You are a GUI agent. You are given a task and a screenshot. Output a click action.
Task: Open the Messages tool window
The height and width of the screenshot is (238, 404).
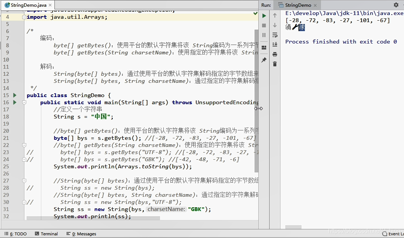point(81,234)
